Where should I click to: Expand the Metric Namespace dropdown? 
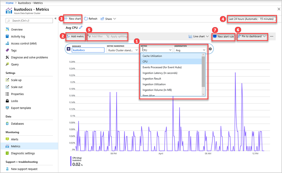[x=122, y=50]
